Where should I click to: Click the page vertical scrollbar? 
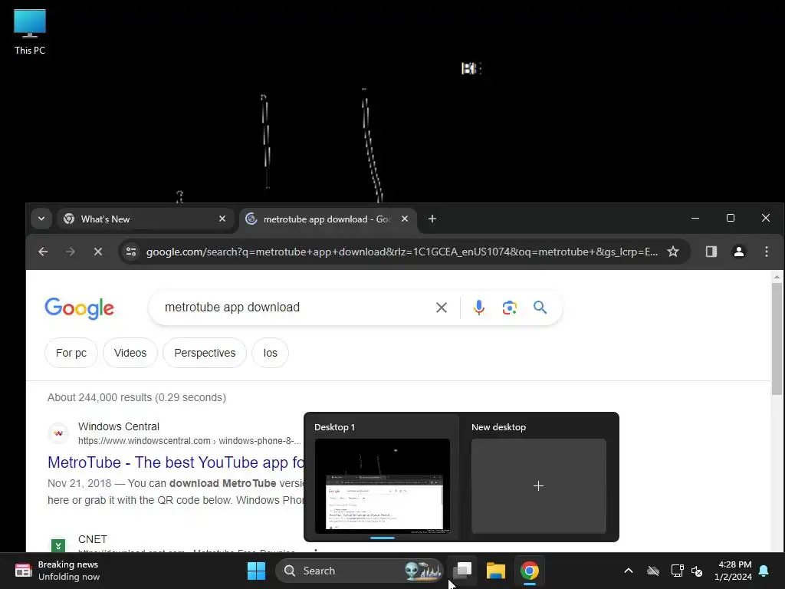(777, 338)
